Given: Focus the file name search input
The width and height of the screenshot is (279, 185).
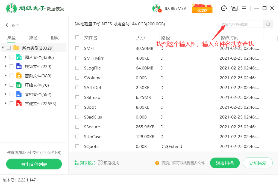Looking at the screenshot, I should pos(241,24).
